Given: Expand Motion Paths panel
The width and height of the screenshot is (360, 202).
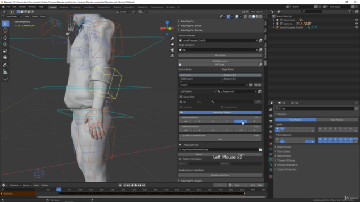Looking at the screenshot, I should click(283, 156).
